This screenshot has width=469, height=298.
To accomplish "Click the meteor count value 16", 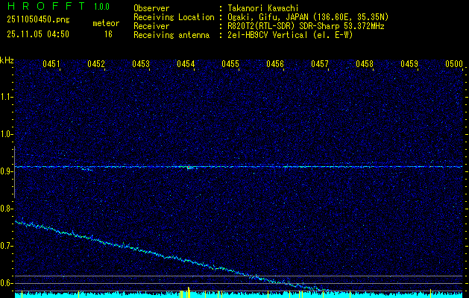I will point(108,34).
